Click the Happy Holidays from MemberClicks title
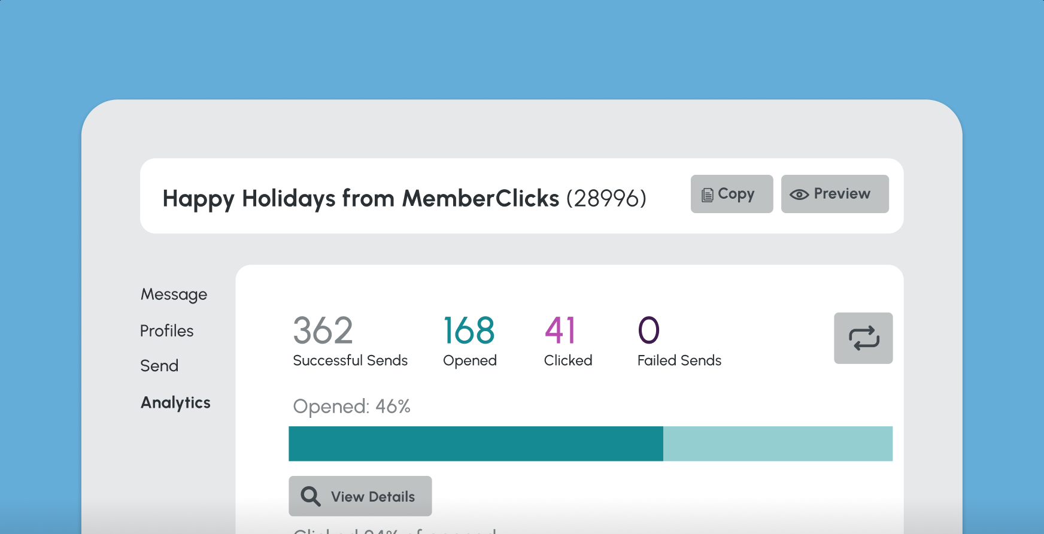 [x=360, y=198]
